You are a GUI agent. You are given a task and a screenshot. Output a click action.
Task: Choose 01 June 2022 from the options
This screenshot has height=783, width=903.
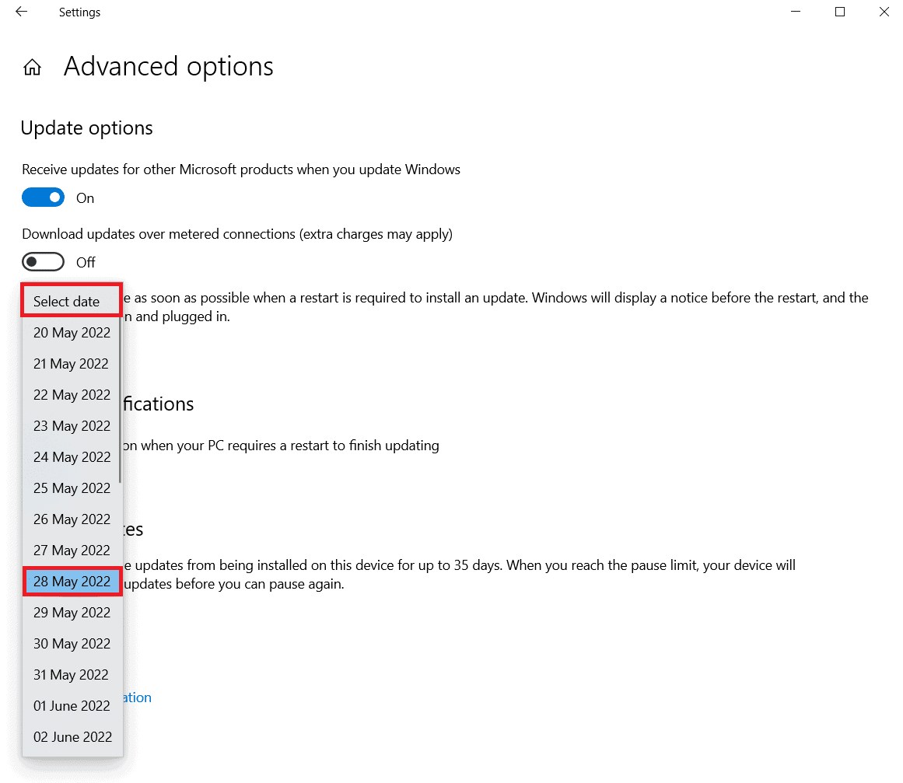coord(72,705)
